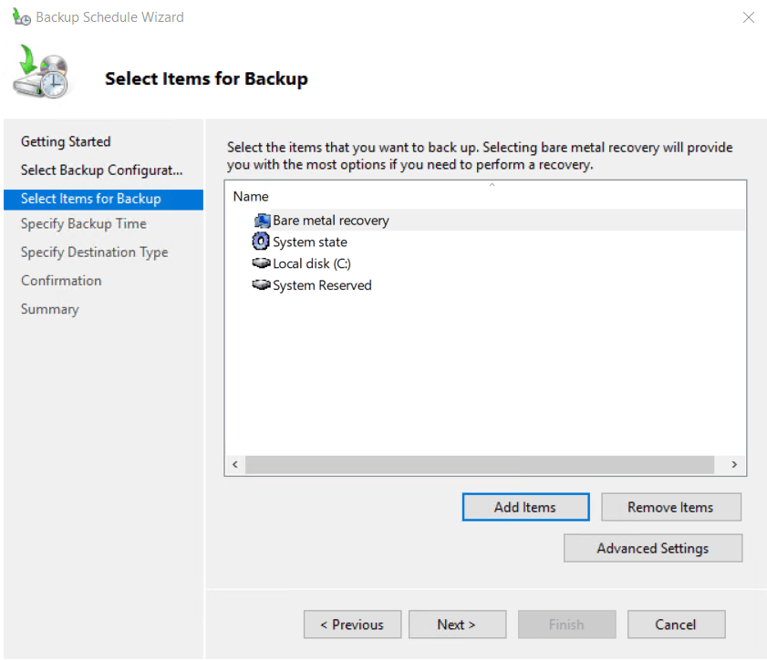Image resolution: width=767 pixels, height=660 pixels.
Task: Click the horizontal scrollbar left arrow
Action: pos(235,465)
